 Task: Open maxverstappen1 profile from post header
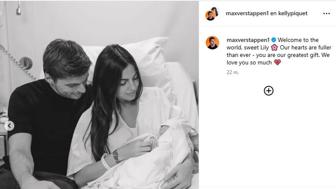tap(247, 13)
